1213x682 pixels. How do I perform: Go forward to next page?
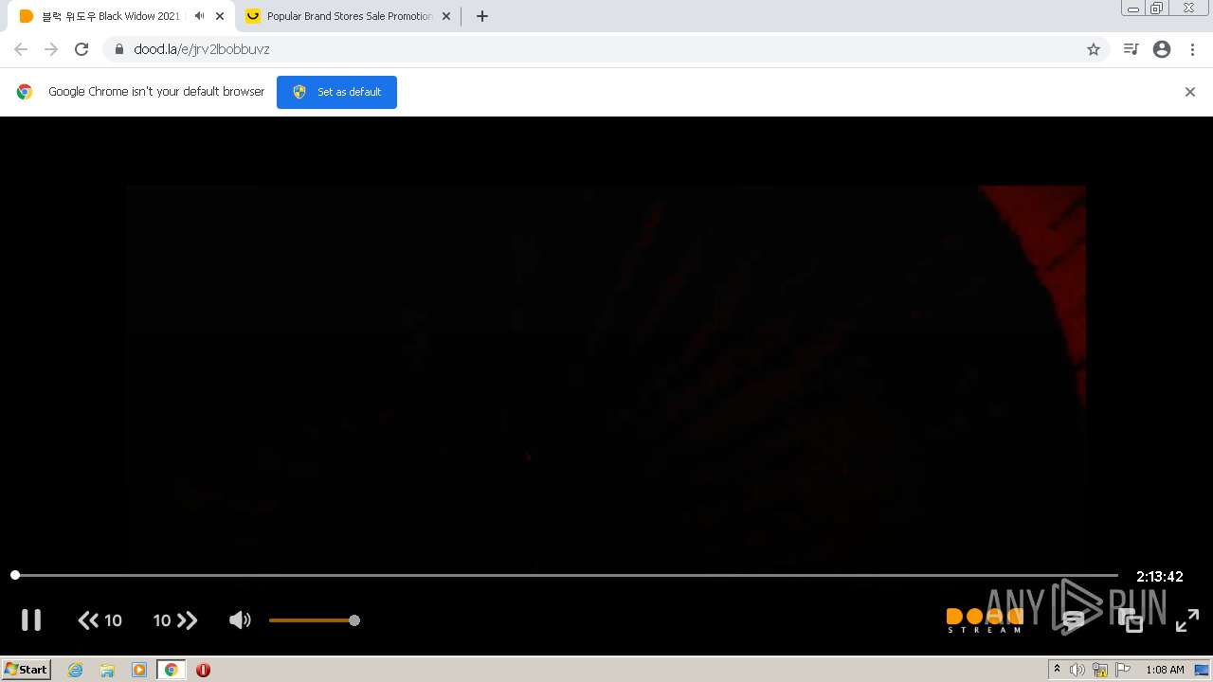[51, 49]
